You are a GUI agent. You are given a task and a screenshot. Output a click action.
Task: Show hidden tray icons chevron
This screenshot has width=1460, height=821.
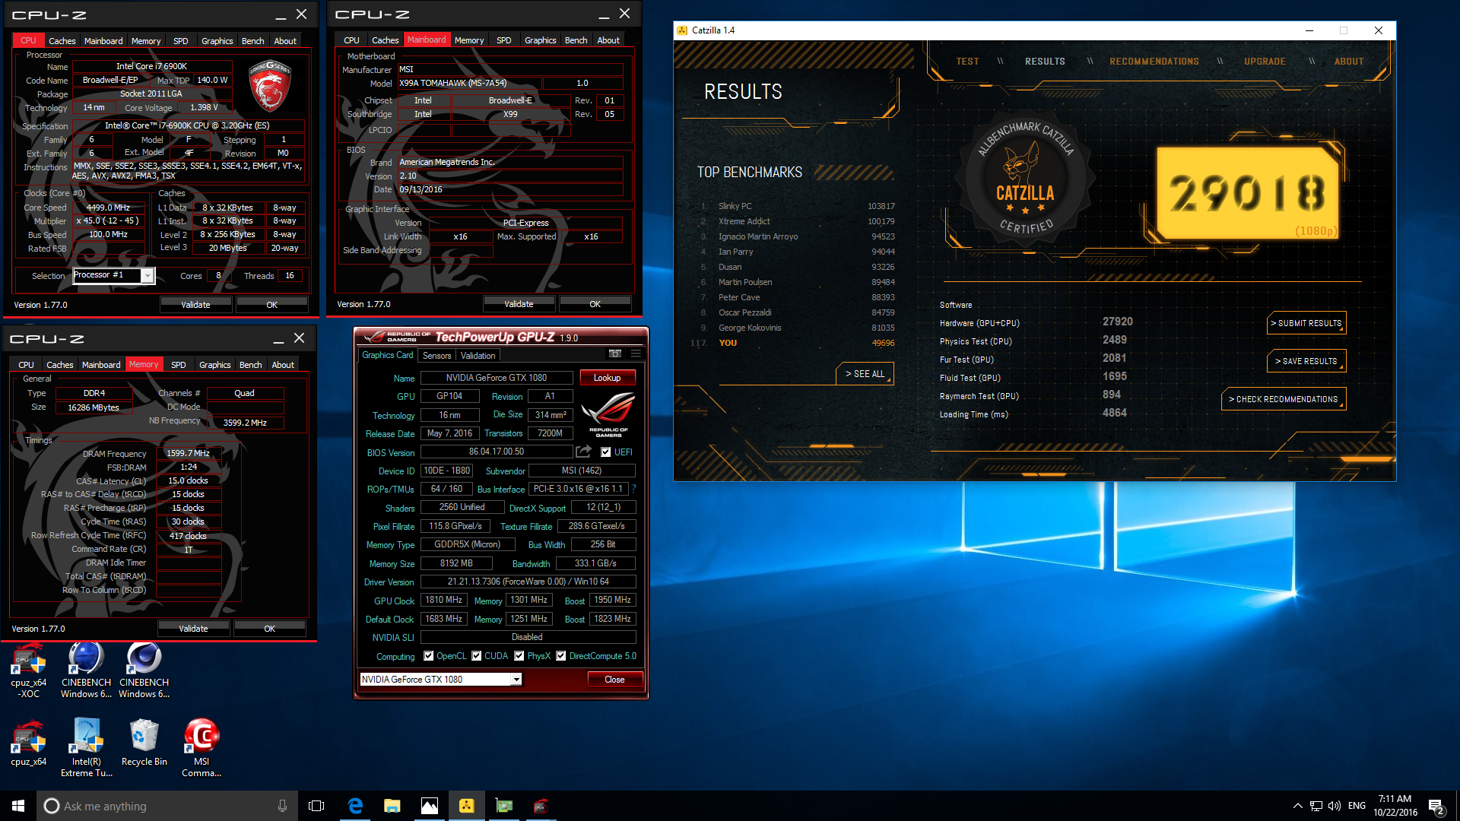[1297, 806]
